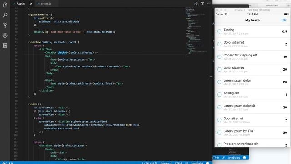Image resolution: width=291 pixels, height=164 pixels.
Task: Click JavaScript in background window status bar
Action: (x=233, y=158)
